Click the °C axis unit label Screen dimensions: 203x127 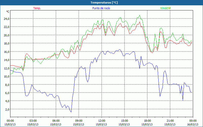tap(8, 12)
